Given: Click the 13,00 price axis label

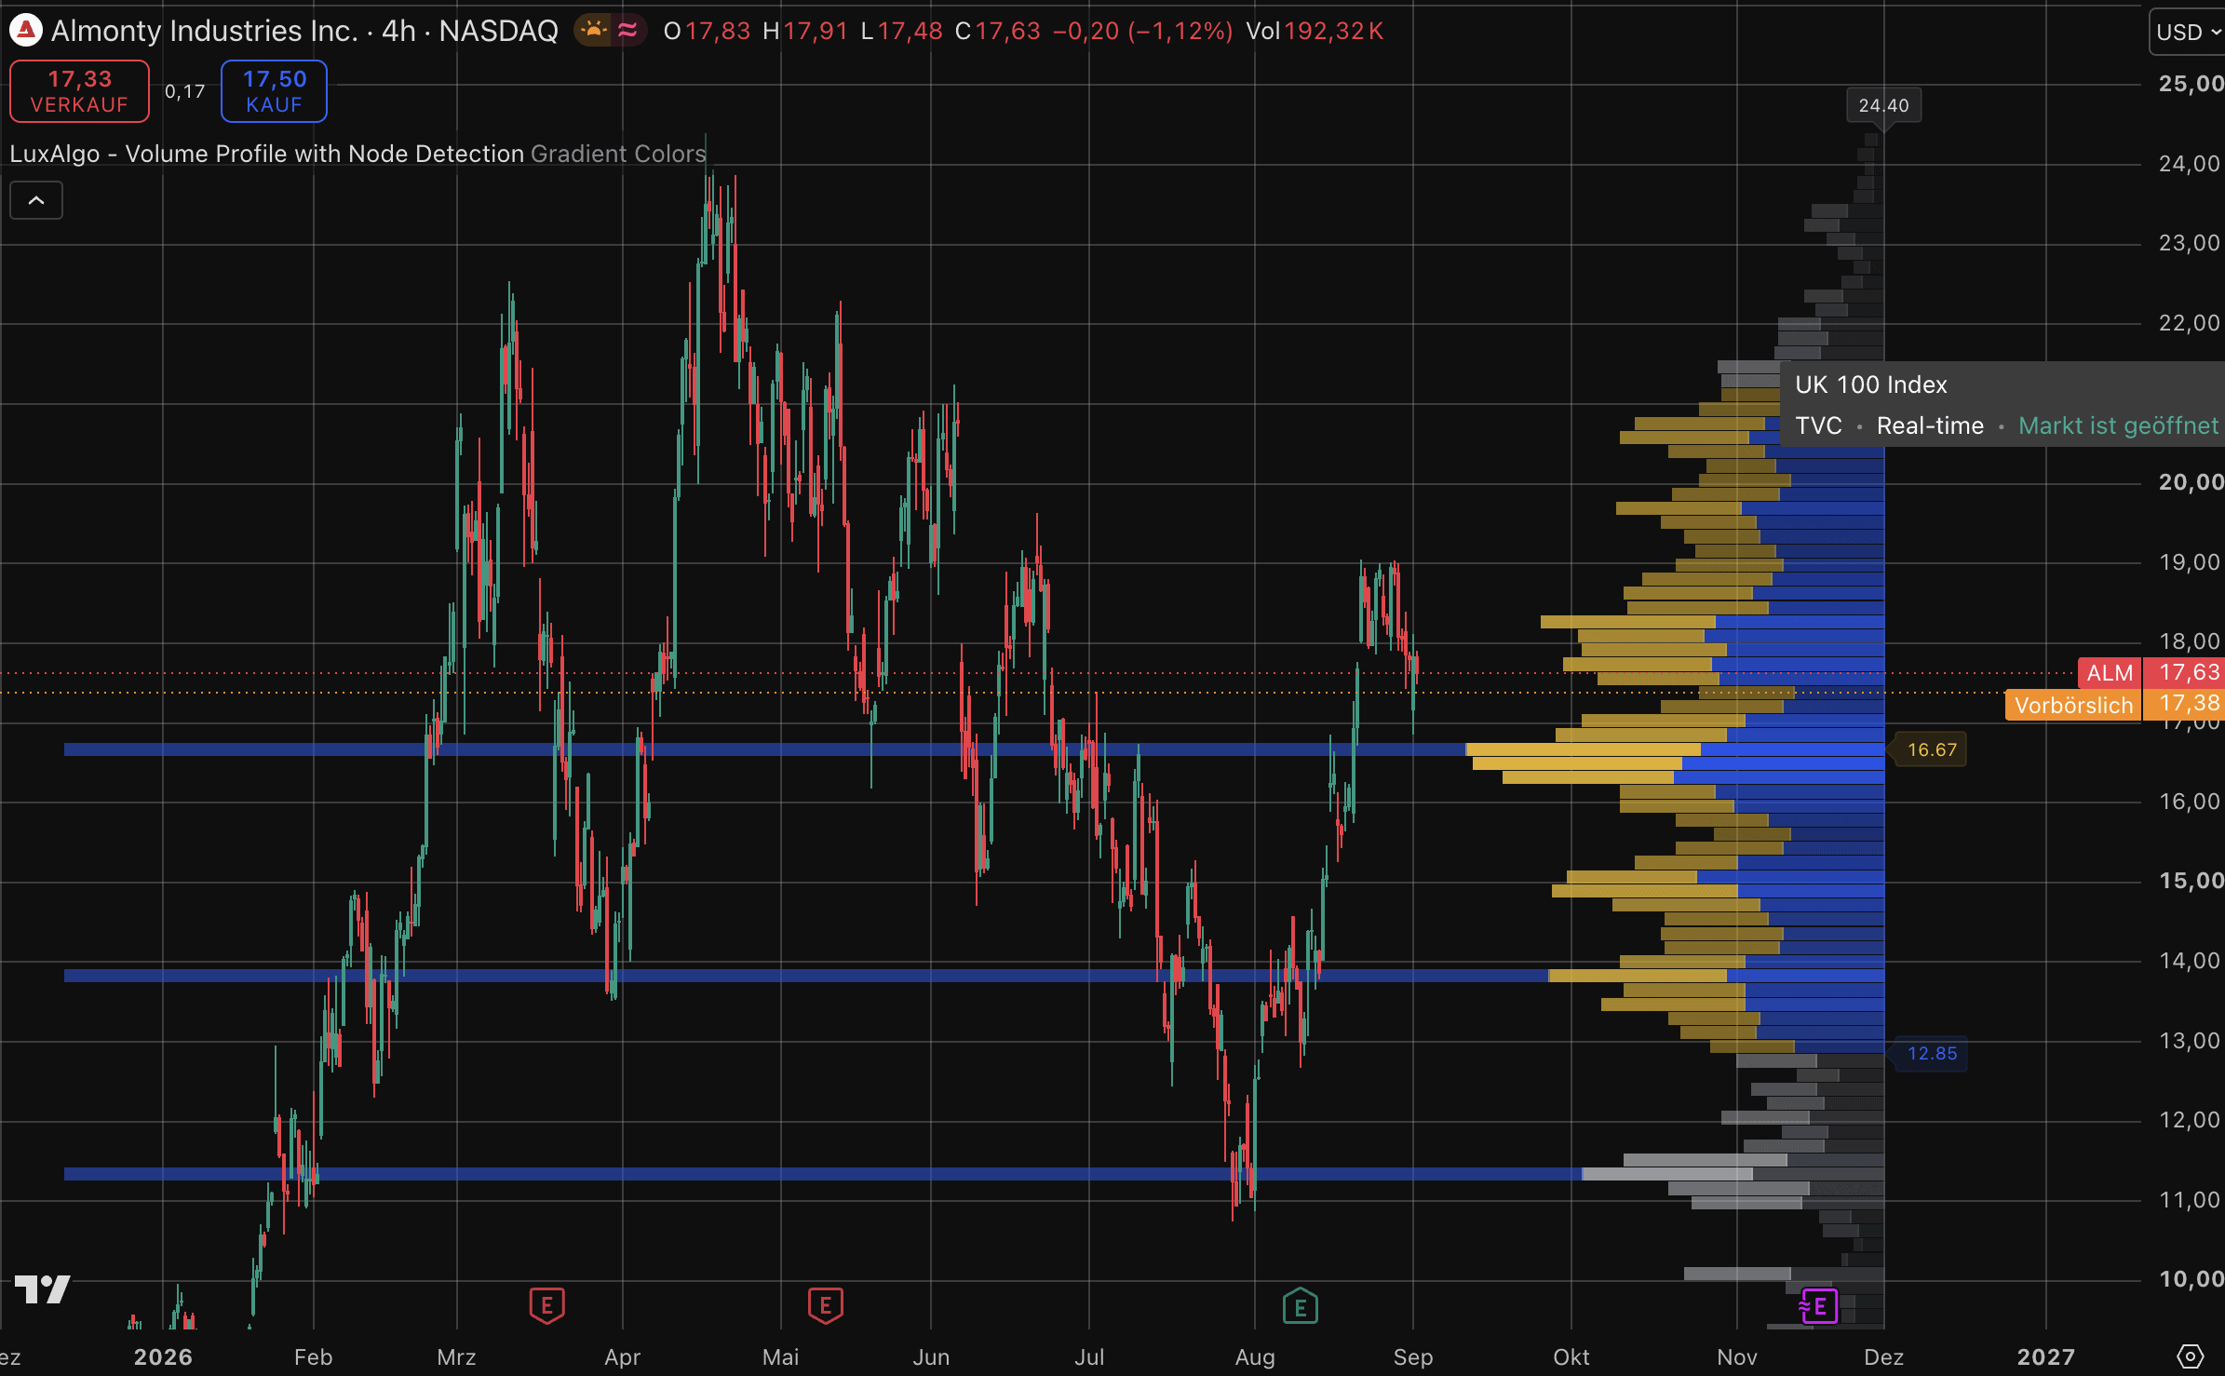Looking at the screenshot, I should coord(2191,1041).
